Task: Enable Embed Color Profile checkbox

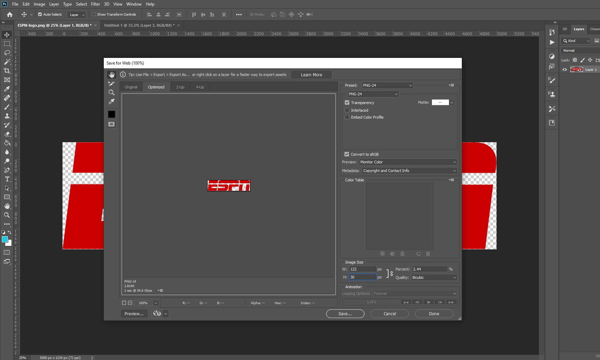Action: click(347, 117)
